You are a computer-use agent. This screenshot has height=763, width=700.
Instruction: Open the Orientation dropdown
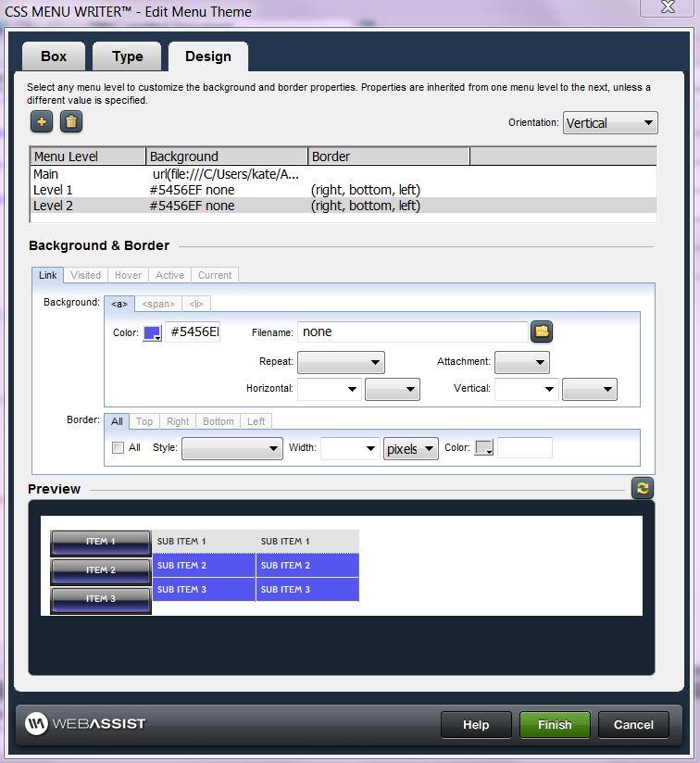pyautogui.click(x=610, y=122)
